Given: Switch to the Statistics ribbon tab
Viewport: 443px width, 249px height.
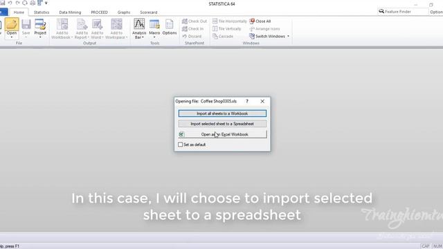Looking at the screenshot, I should (42, 12).
